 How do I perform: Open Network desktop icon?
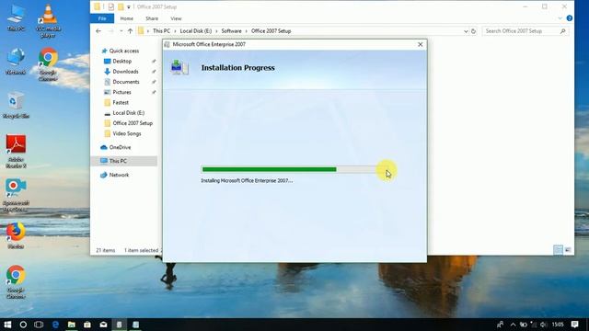(x=16, y=62)
